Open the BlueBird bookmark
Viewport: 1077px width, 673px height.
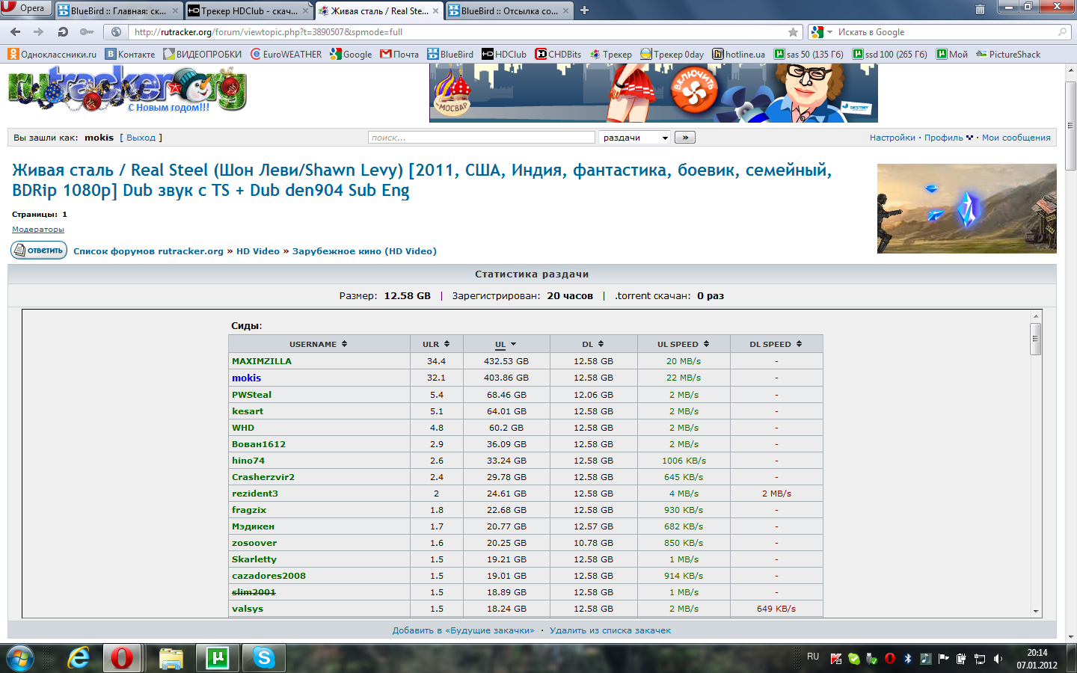coord(450,54)
